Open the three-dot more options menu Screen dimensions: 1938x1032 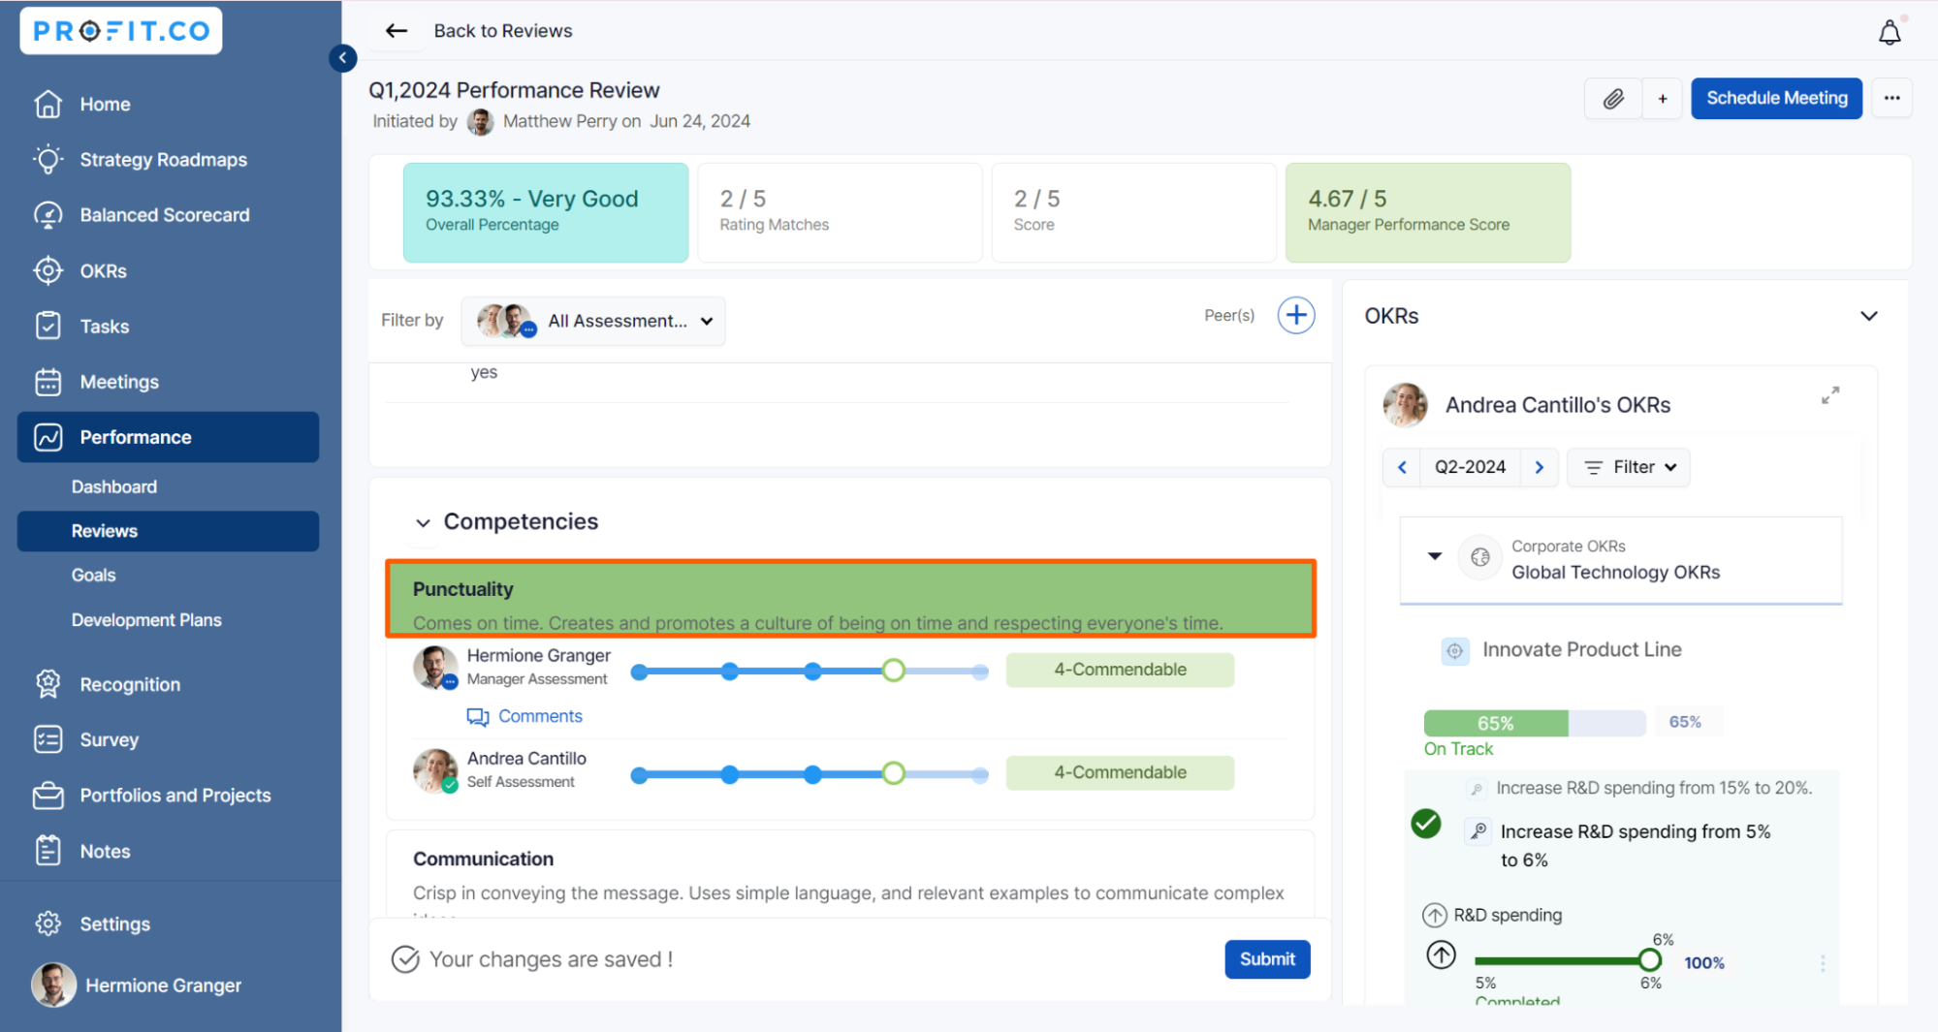[x=1891, y=99]
